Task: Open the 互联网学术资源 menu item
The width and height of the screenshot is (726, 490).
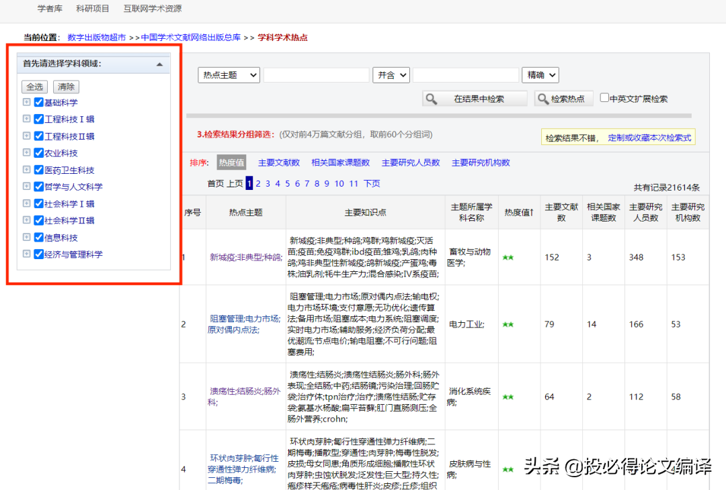Action: tap(153, 9)
